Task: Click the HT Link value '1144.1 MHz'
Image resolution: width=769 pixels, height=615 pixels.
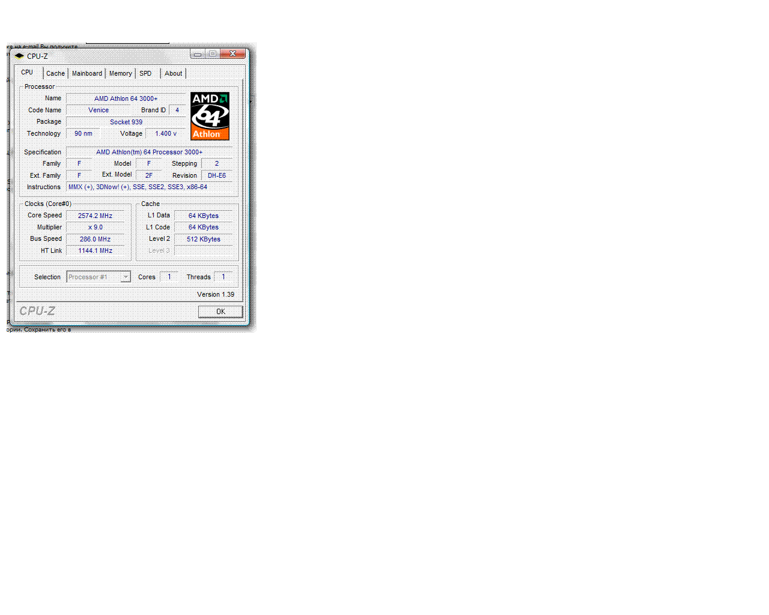Action: click(95, 250)
